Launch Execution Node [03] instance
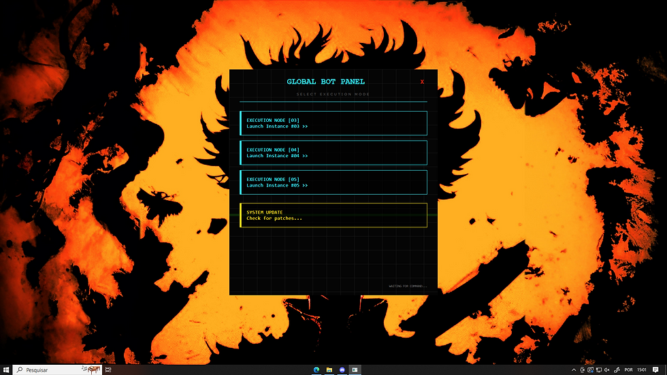Screen dimensions: 667x375 [333, 123]
